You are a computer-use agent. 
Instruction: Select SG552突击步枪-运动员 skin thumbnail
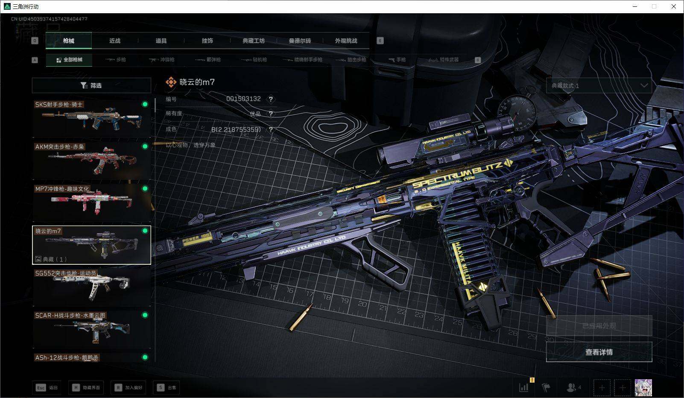coord(91,287)
